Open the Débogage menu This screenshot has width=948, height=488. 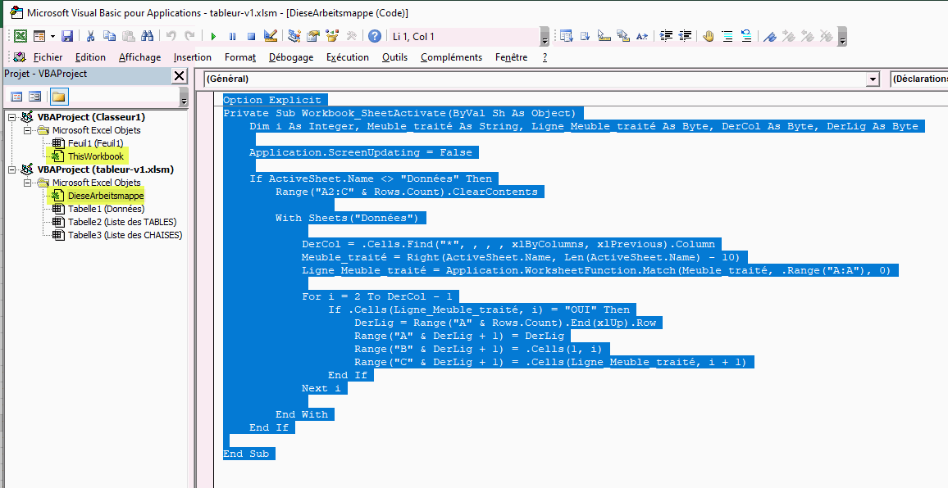(290, 57)
